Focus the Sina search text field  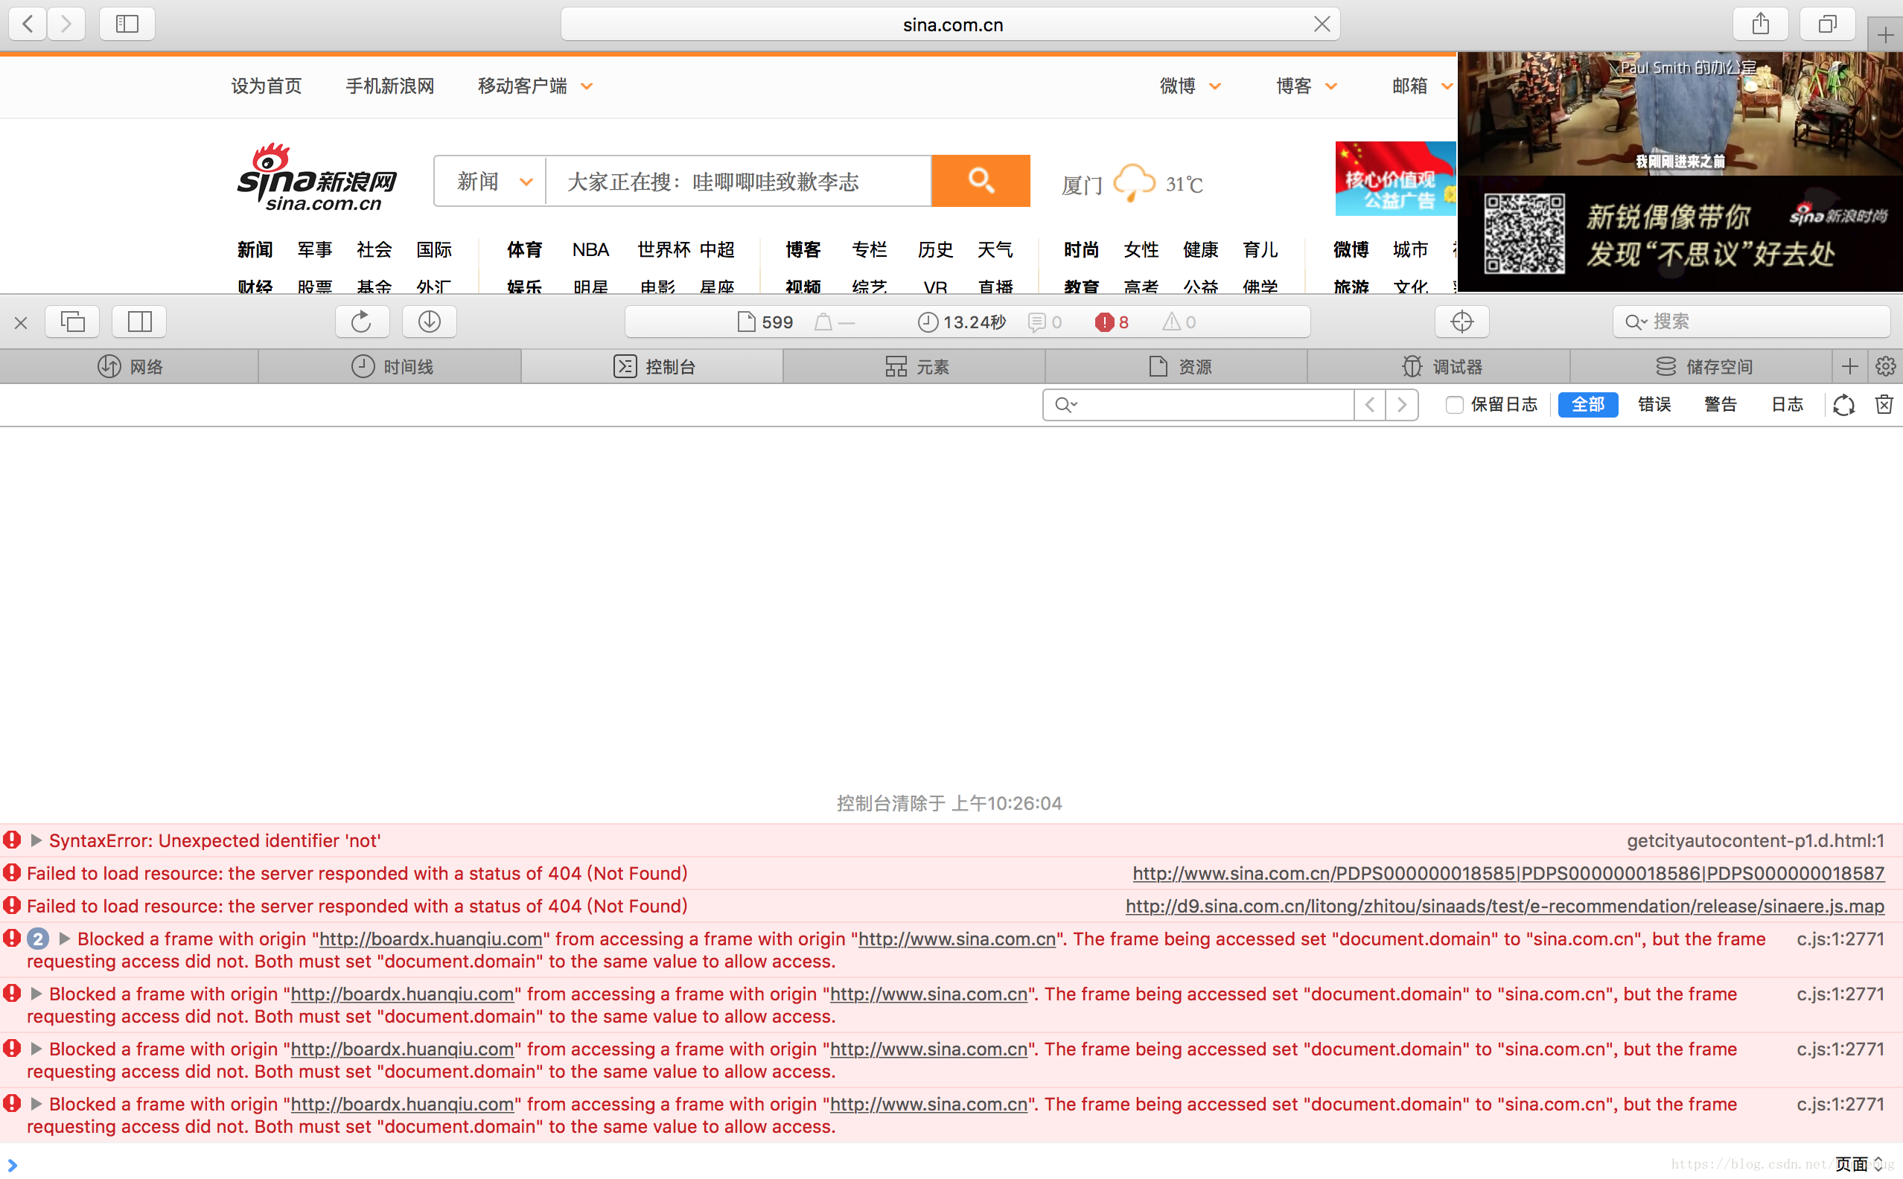tap(739, 182)
